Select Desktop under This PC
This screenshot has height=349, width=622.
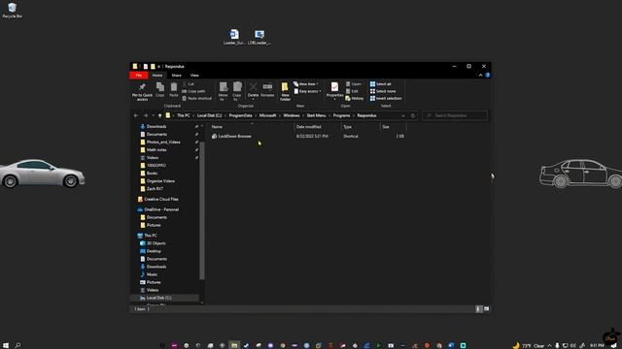pyautogui.click(x=154, y=251)
